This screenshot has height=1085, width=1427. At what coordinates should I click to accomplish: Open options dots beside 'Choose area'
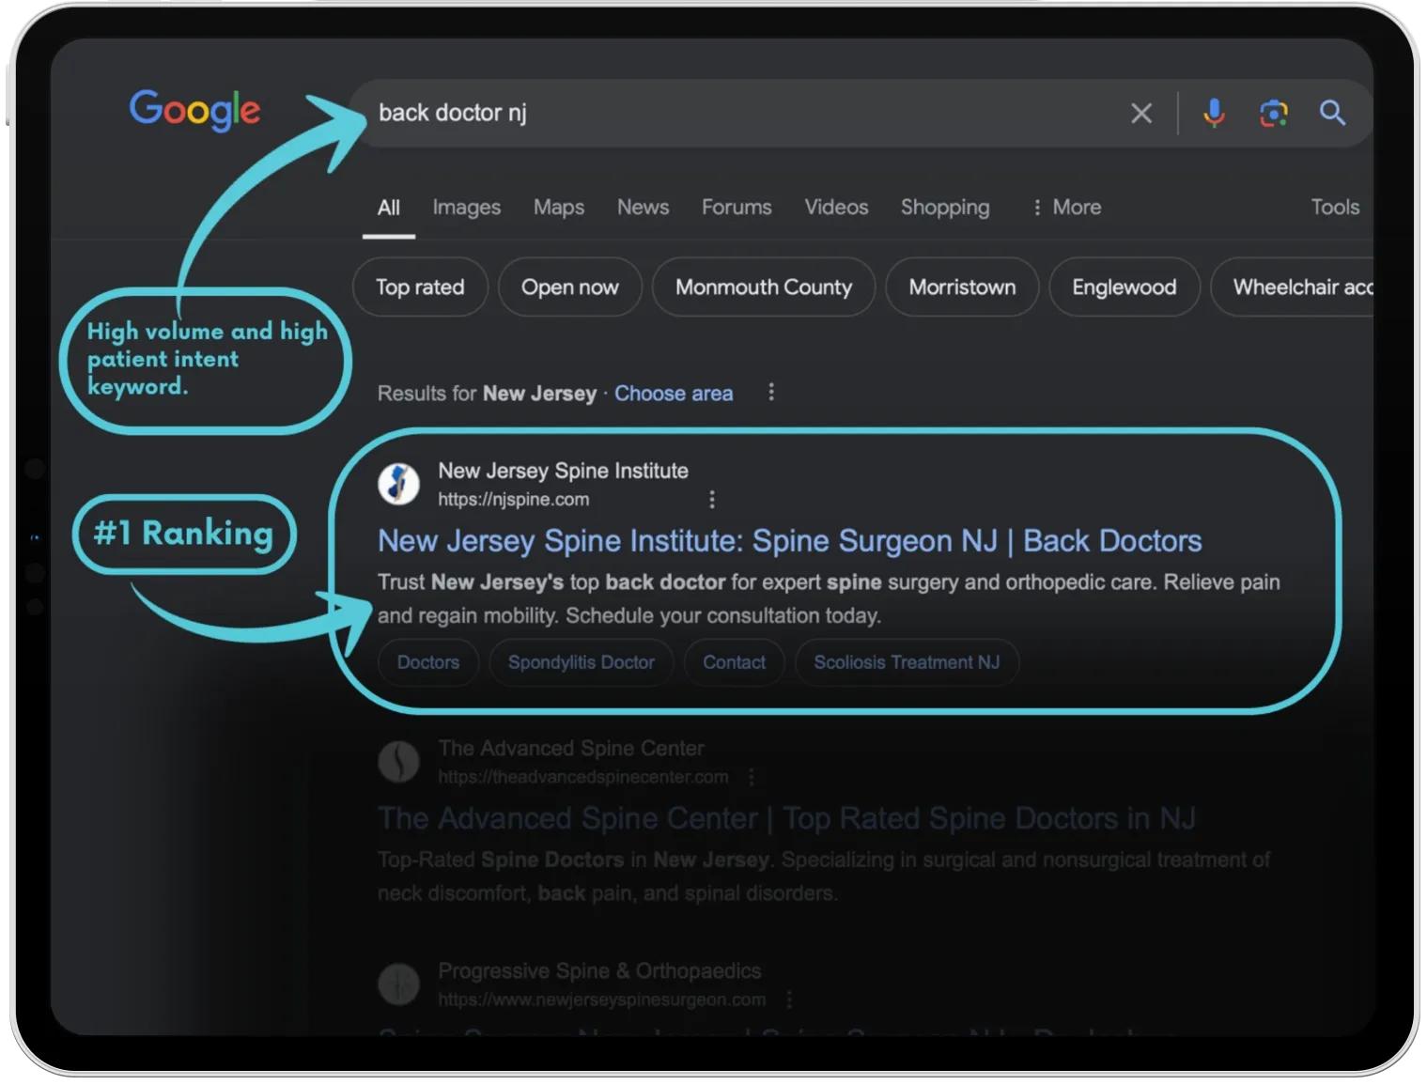(771, 393)
